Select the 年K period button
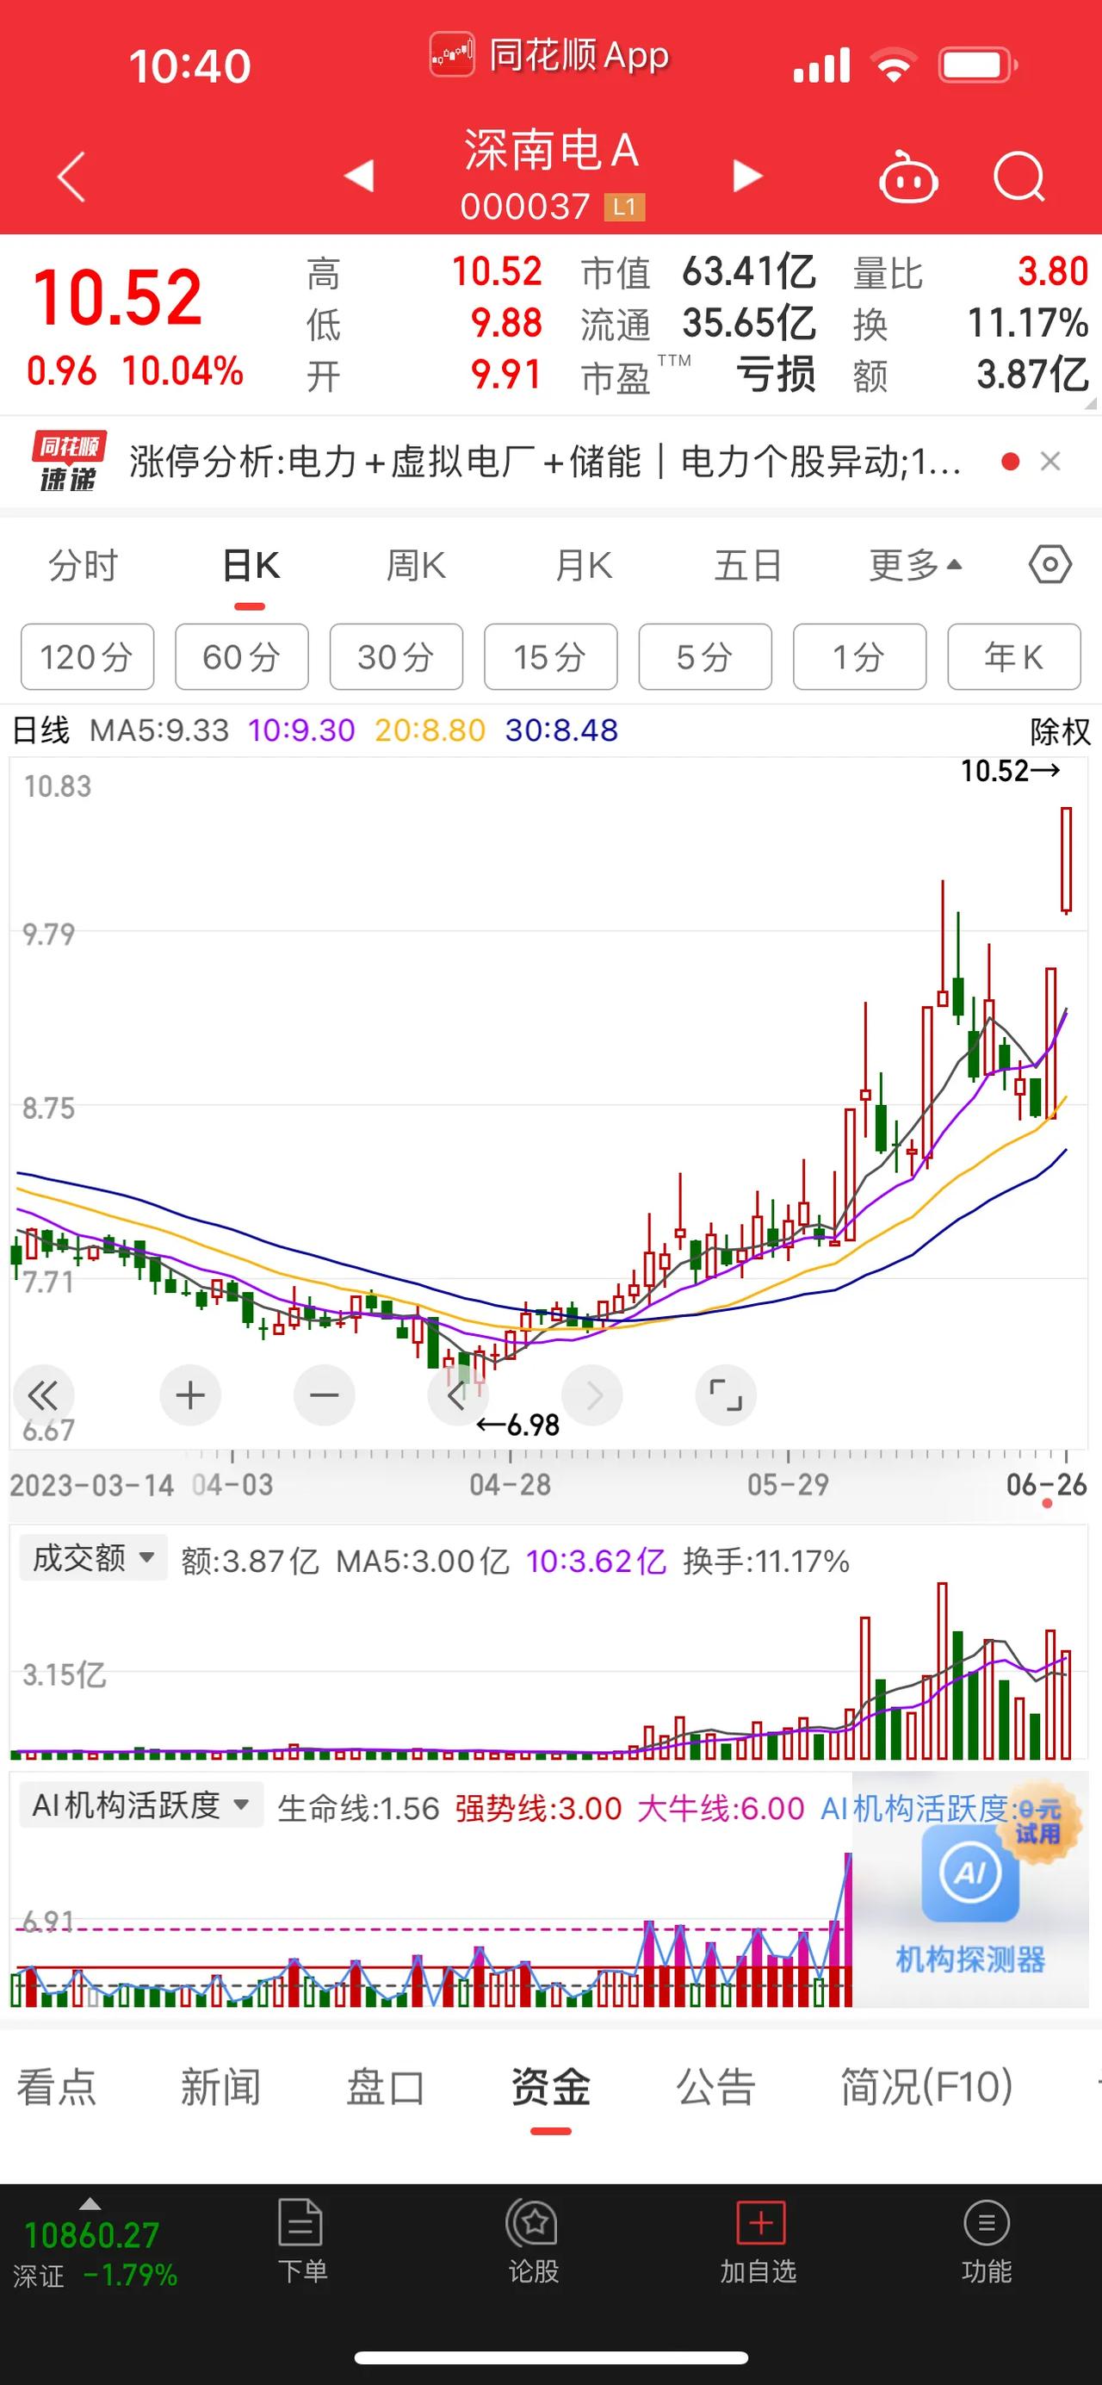This screenshot has height=2385, width=1102. [x=1014, y=656]
